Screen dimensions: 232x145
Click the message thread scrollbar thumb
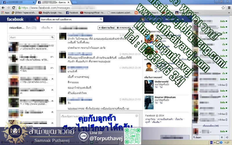pyautogui.click(x=142, y=41)
